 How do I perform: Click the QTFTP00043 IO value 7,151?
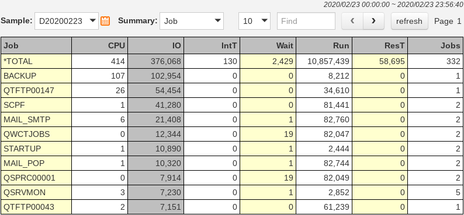pos(171,207)
